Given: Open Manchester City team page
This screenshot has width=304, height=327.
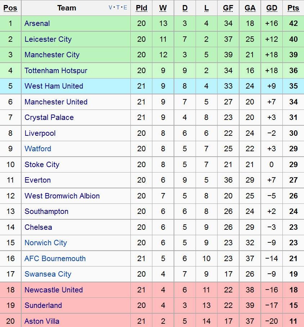Looking at the screenshot, I should [52, 55].
